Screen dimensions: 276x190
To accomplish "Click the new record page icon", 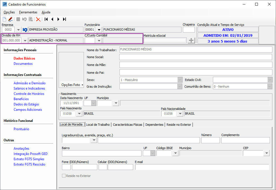I will pyautogui.click(x=4, y=19).
